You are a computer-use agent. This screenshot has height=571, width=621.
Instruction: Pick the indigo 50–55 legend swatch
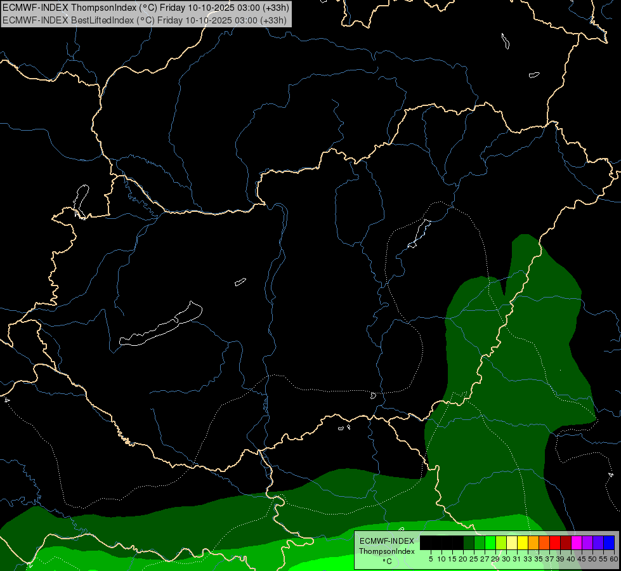pos(598,542)
